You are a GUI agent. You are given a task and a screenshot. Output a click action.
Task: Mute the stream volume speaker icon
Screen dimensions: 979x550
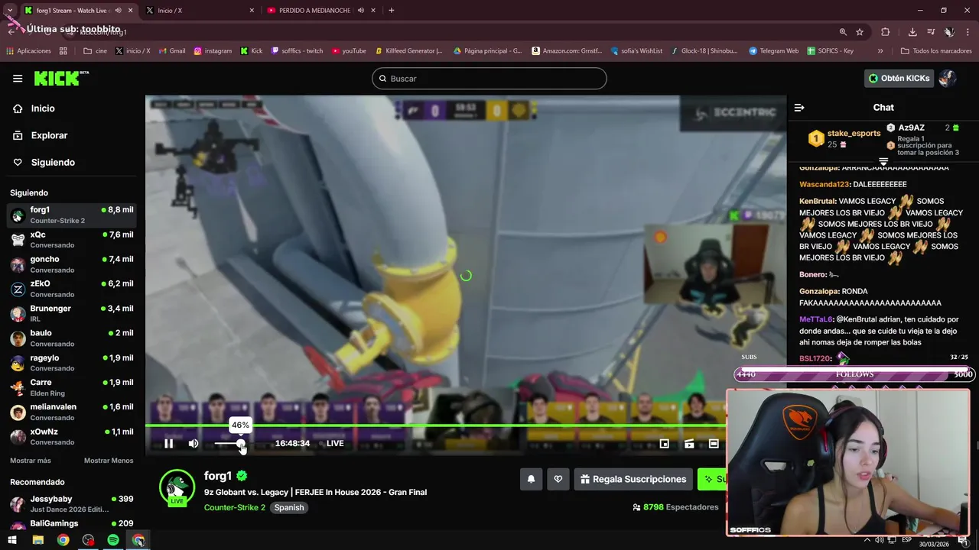click(194, 443)
